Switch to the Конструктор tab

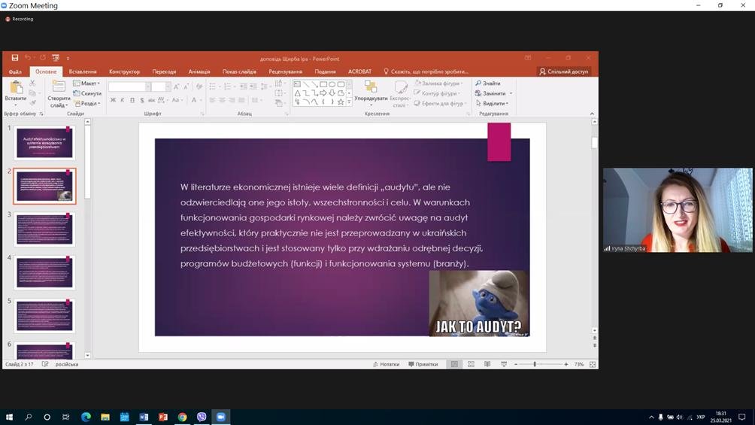click(124, 71)
